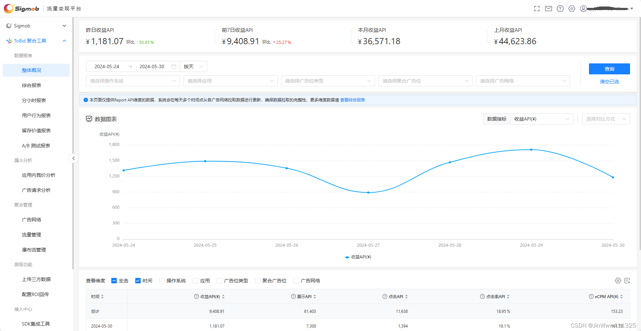Viewport: 641px width, 331px height.
Task: Open the 请选择广告位类型 dropdown
Action: [328, 81]
